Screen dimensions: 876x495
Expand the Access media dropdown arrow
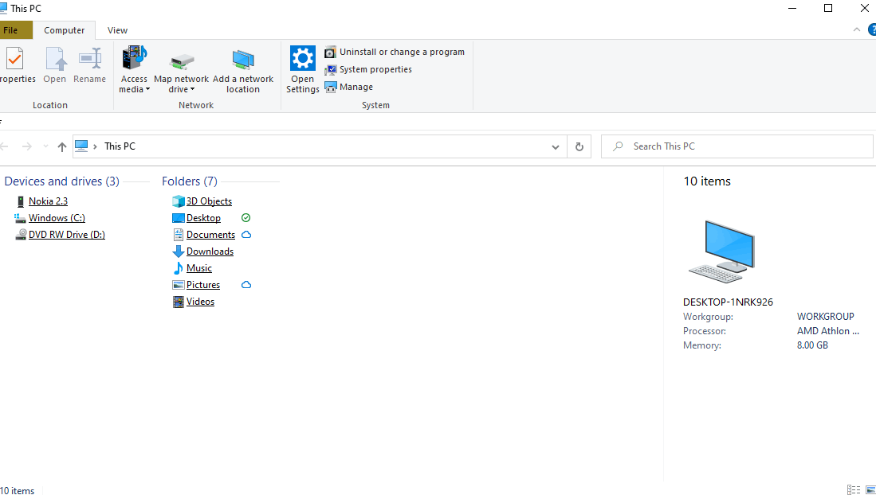point(148,89)
